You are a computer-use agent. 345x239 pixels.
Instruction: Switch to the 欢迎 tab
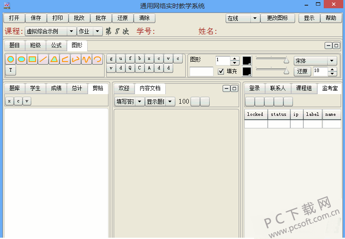124,88
